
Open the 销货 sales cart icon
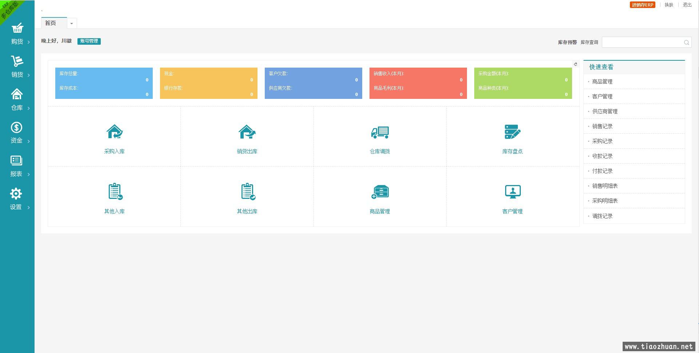(x=17, y=61)
